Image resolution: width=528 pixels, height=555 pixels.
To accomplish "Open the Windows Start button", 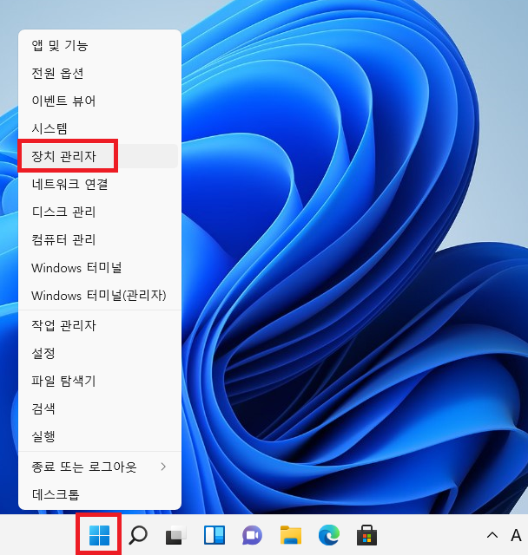I will pyautogui.click(x=99, y=535).
